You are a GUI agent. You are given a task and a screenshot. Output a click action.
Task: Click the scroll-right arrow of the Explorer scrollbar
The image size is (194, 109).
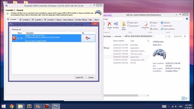click(148, 95)
